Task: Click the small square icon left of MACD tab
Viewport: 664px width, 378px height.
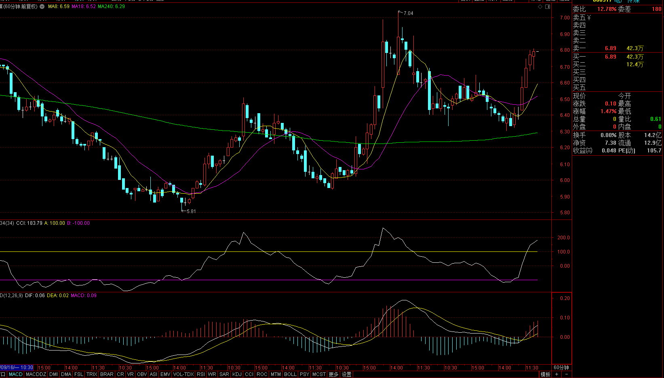Action: pyautogui.click(x=3, y=374)
